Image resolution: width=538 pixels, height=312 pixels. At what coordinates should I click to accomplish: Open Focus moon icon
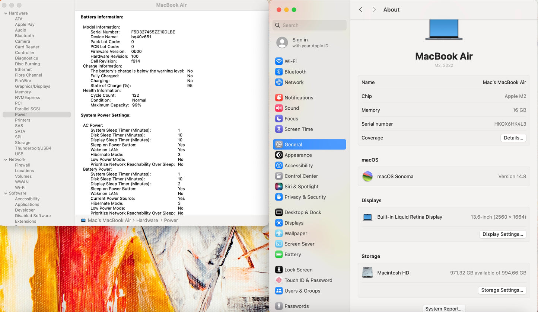[279, 119]
